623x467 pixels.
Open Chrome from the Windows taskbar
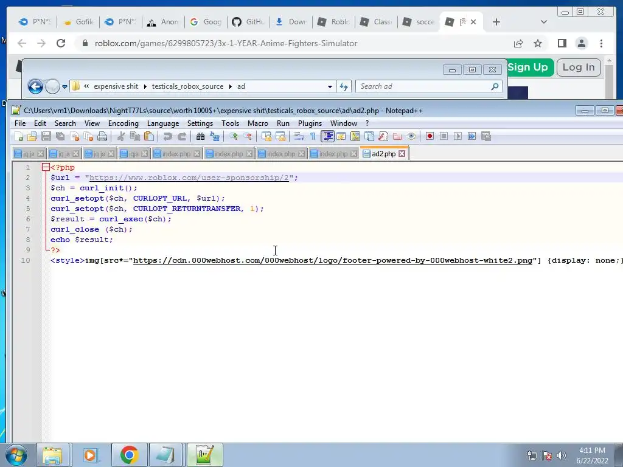pyautogui.click(x=129, y=455)
